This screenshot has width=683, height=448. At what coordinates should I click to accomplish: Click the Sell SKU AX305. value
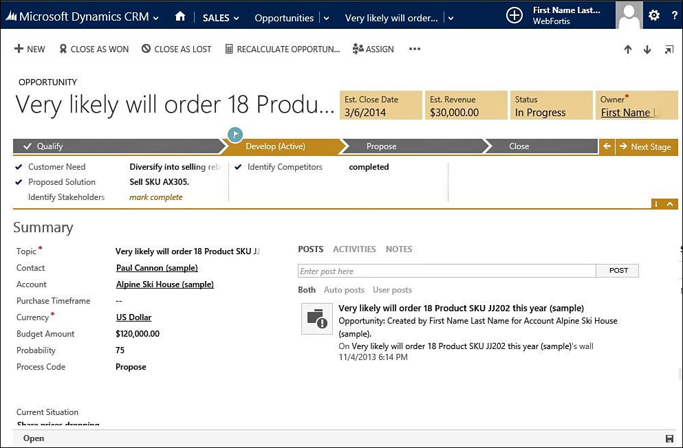(160, 182)
